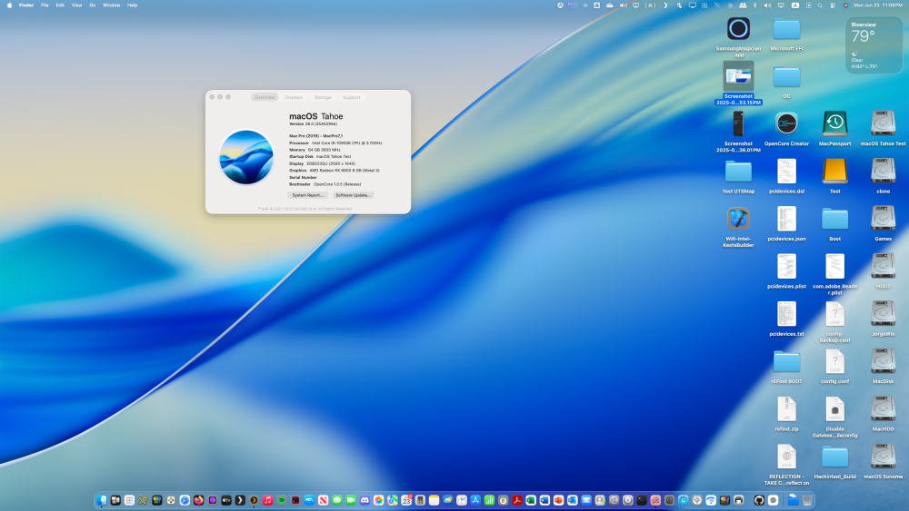Select pcidevices.dsl file

(786, 172)
